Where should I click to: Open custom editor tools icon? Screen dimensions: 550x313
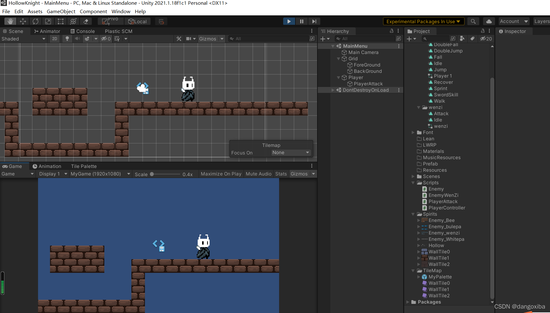pyautogui.click(x=86, y=21)
